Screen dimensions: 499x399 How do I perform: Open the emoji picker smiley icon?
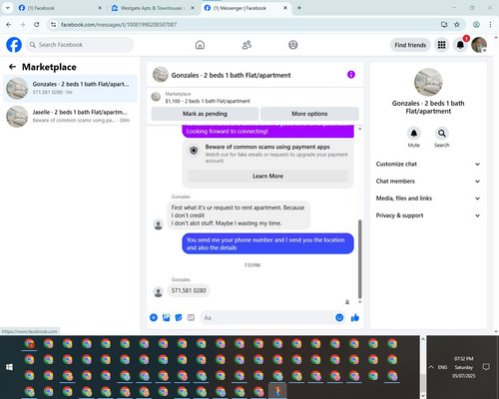click(339, 317)
